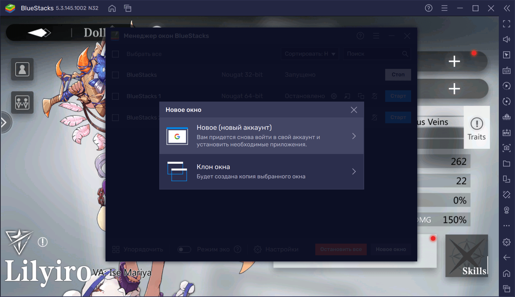Click the Google account window icon
This screenshot has height=297, width=515.
pos(177,136)
